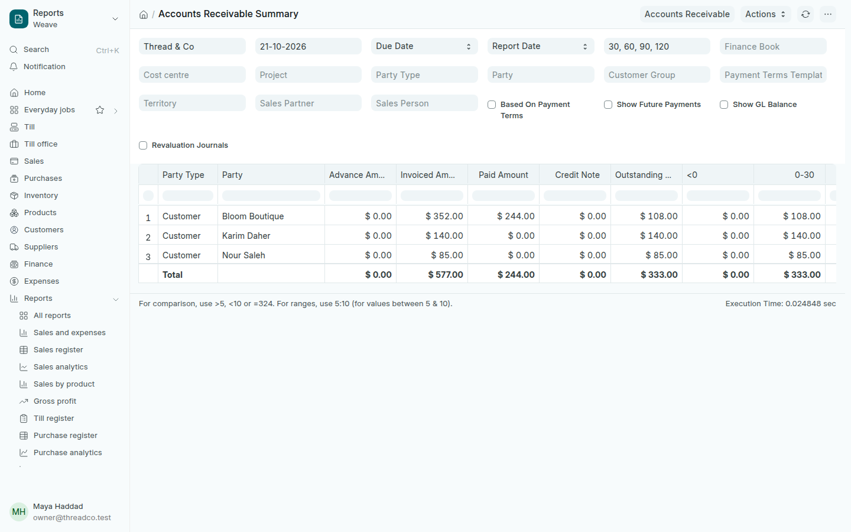
Task: Expand Everyday jobs chevron arrow
Action: coord(116,111)
